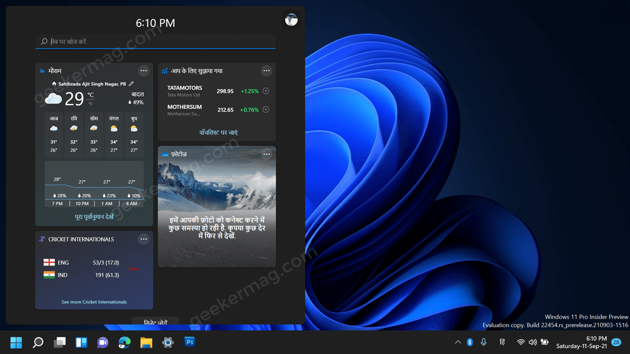The height and width of the screenshot is (354, 630).
Task: Click the cricket widget running figure icon
Action: 42,239
